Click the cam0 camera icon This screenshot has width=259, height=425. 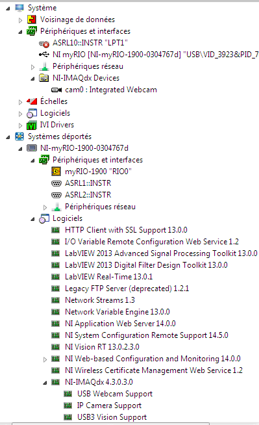pyautogui.click(x=56, y=90)
